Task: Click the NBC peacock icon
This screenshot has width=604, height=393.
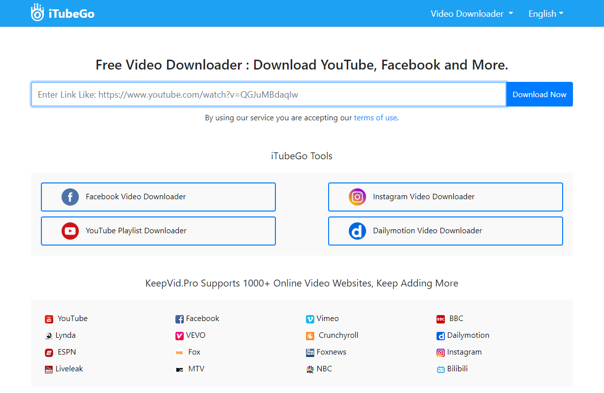Action: (x=310, y=369)
